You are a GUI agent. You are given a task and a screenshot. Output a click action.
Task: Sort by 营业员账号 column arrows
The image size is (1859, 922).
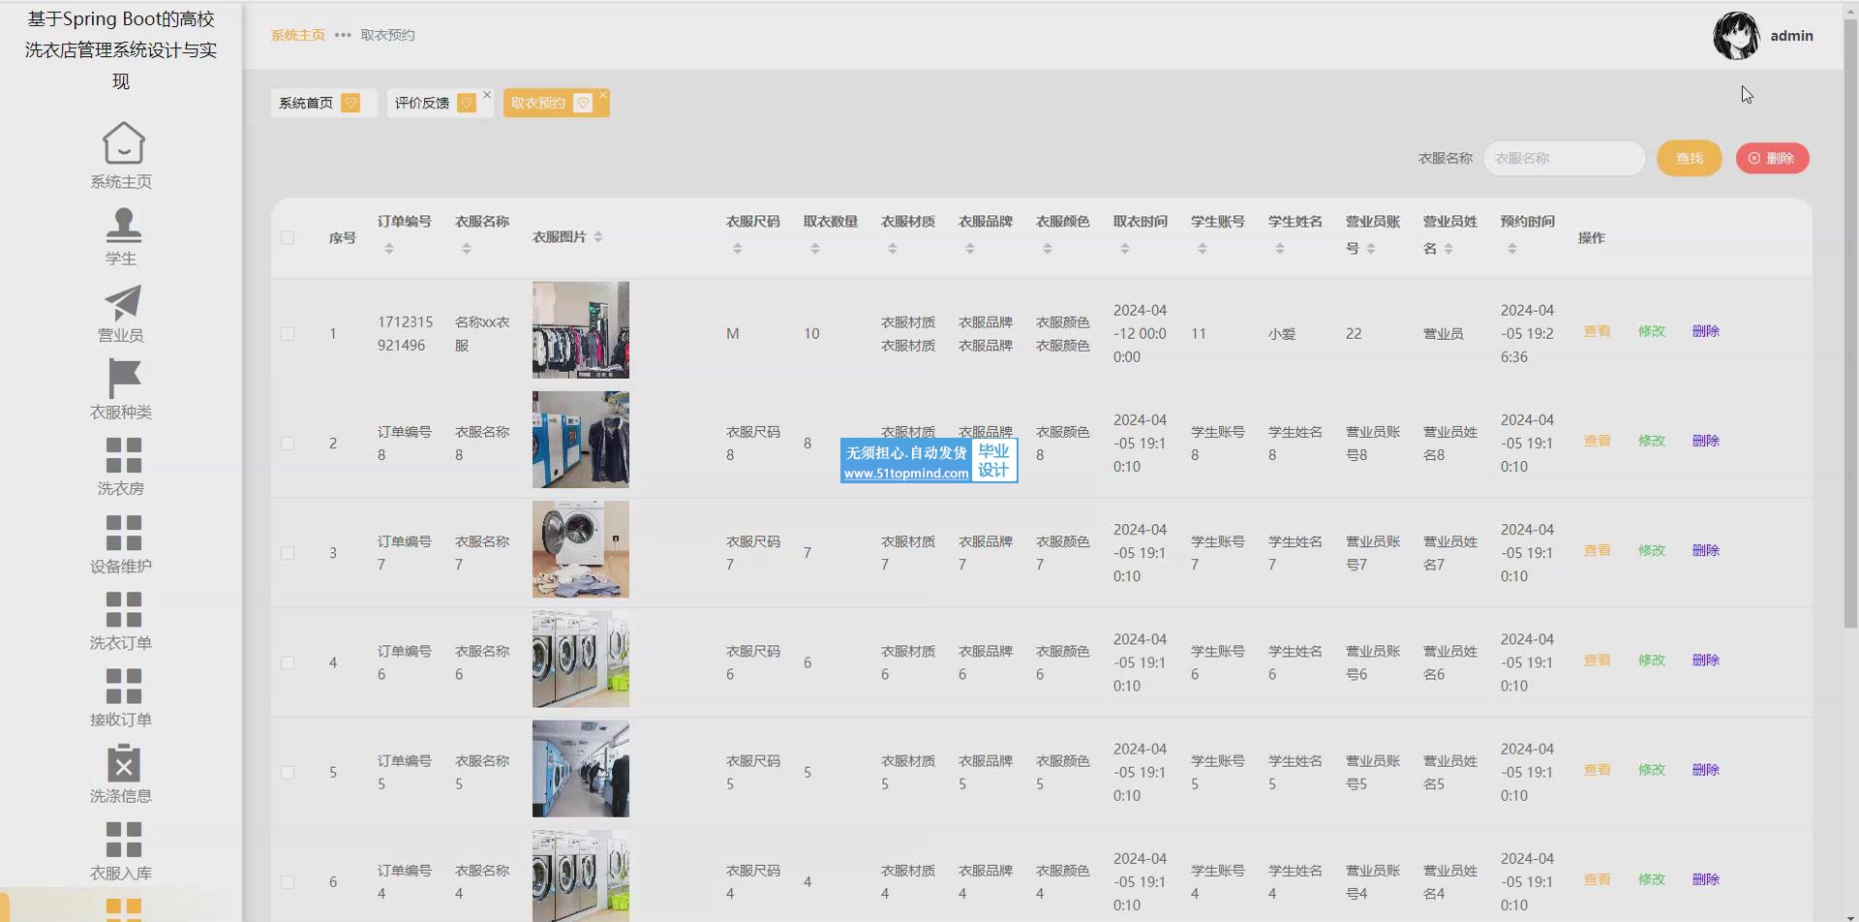pyautogui.click(x=1371, y=249)
